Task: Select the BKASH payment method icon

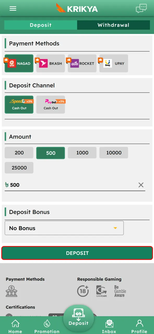Action: click(50, 63)
